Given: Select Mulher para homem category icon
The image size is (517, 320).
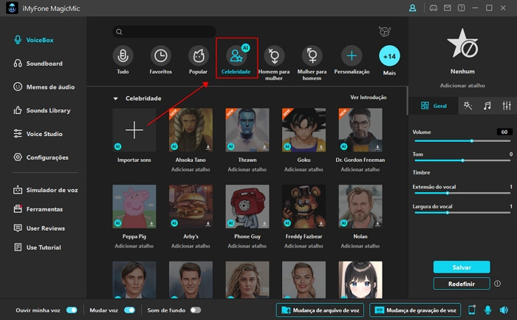Looking at the screenshot, I should (x=312, y=55).
